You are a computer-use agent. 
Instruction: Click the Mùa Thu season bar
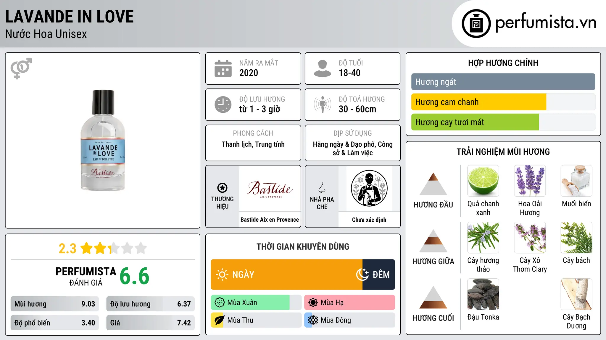[256, 320]
